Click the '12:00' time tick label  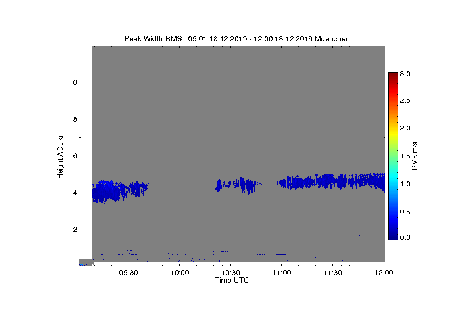coord(384,273)
